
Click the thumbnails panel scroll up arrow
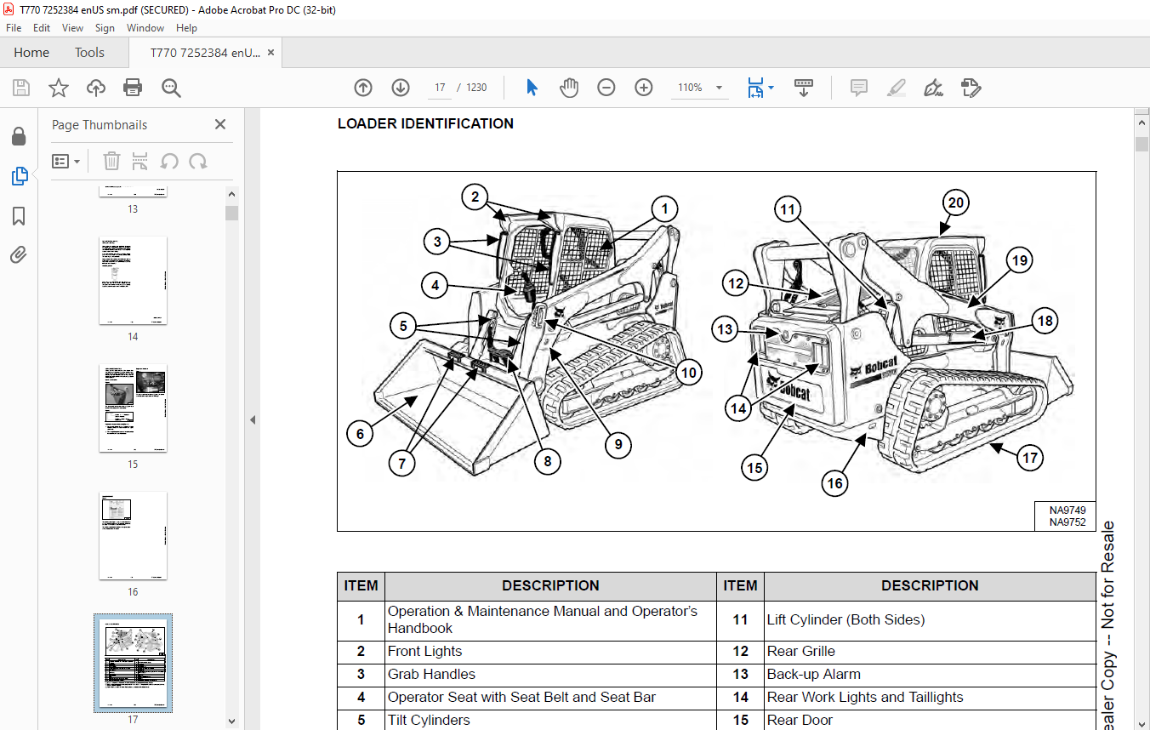pyautogui.click(x=232, y=192)
